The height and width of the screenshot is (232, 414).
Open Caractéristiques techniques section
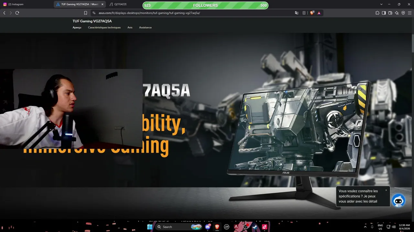click(x=104, y=27)
